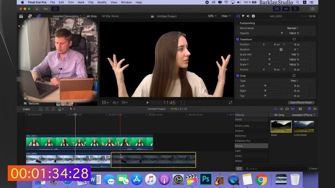This screenshot has height=188, width=335.
Task: Open the timeline Index button
Action: coord(26,109)
